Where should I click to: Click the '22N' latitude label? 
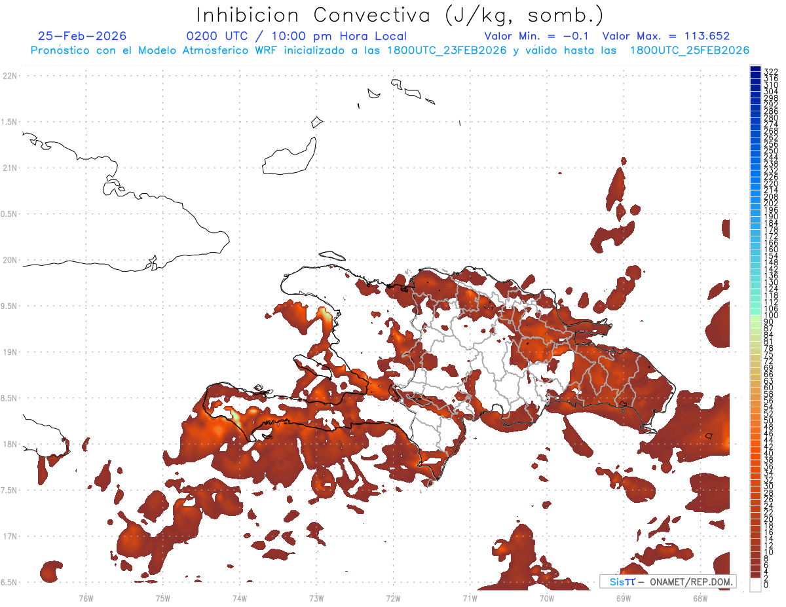(10, 76)
